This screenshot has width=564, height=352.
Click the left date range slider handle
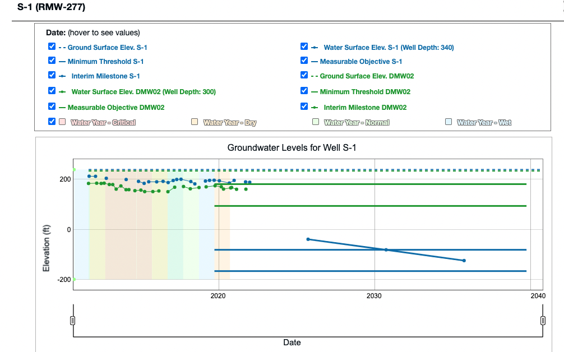(x=72, y=321)
